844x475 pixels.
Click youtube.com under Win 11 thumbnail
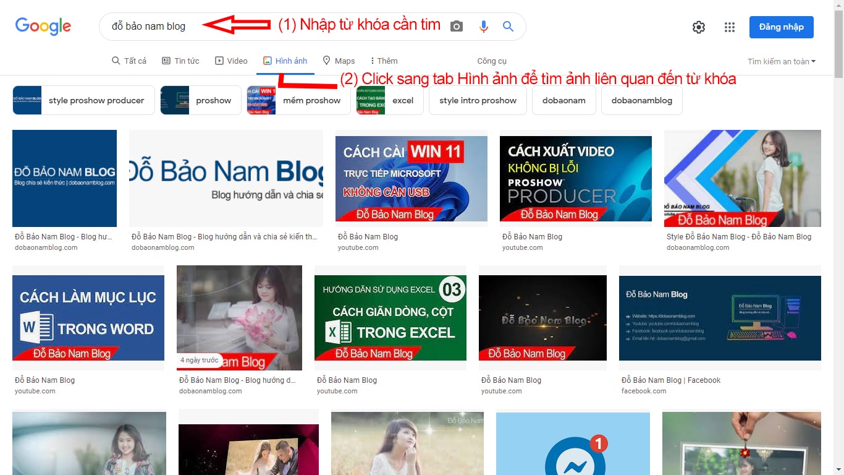358,247
